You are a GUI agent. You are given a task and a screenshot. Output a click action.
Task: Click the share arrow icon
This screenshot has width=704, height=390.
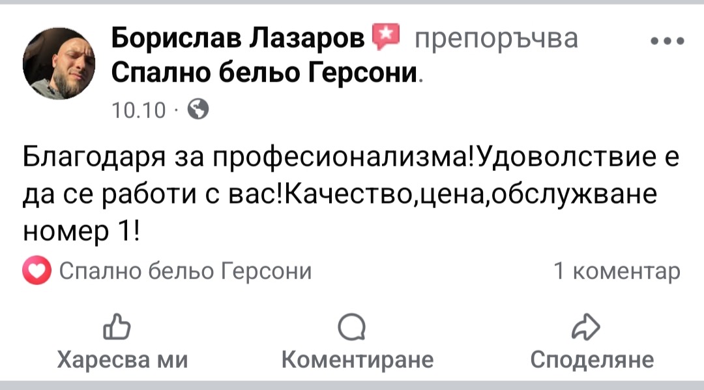click(591, 328)
